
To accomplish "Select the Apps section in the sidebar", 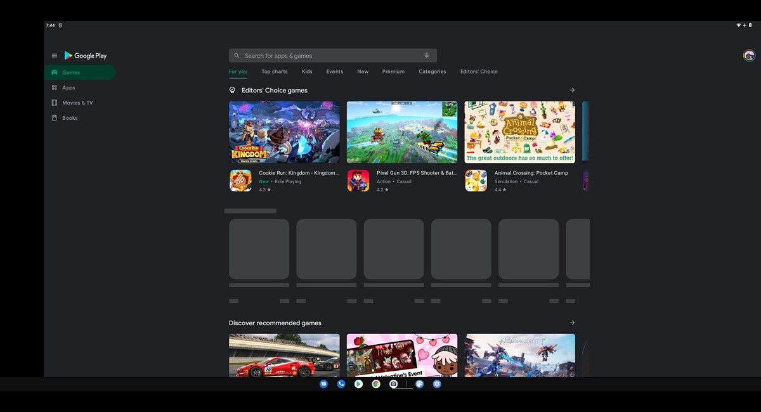I will (68, 87).
